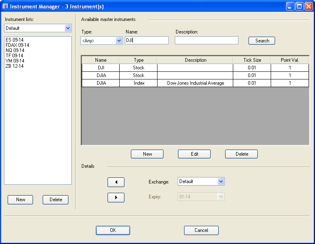Click Delete below the master instruments table
Image resolution: width=315 pixels, height=244 pixels.
(241, 154)
